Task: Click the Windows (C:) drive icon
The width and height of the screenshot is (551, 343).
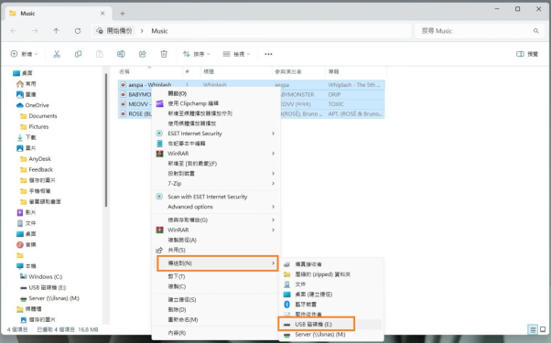Action: 23,276
